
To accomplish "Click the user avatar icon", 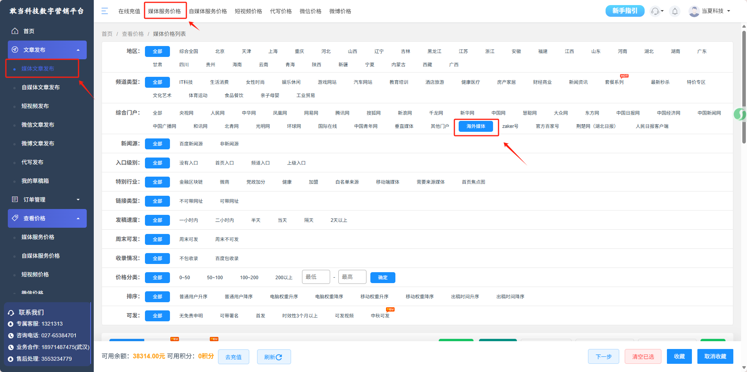I will [694, 11].
